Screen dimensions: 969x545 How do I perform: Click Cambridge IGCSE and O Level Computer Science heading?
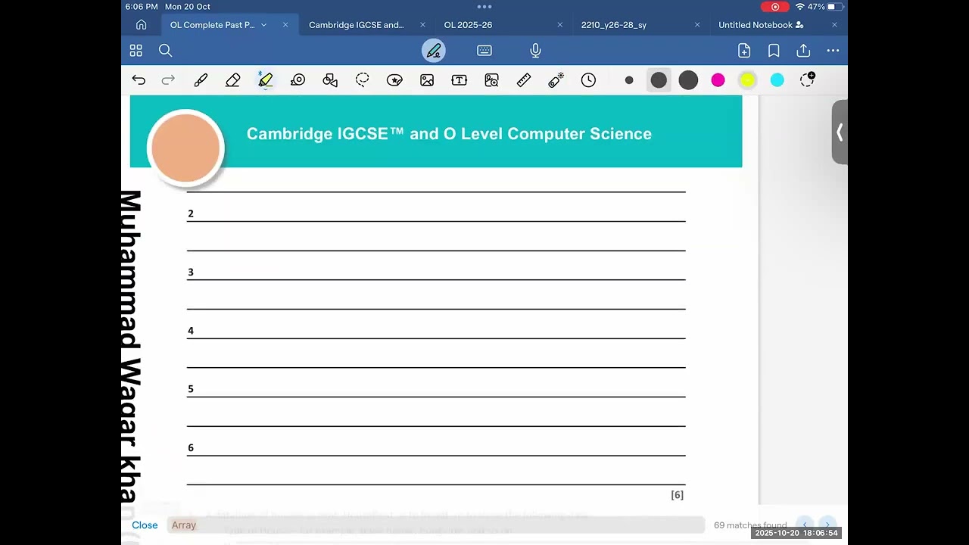[449, 134]
